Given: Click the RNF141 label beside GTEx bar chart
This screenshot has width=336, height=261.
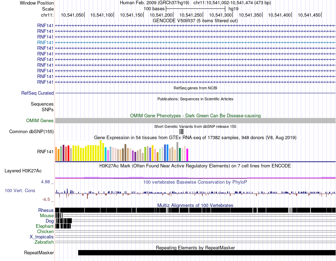Looking at the screenshot, I should [x=45, y=152].
